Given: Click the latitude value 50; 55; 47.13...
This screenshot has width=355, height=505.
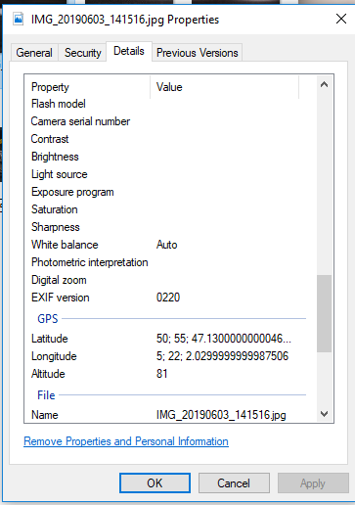Looking at the screenshot, I should tap(224, 339).
